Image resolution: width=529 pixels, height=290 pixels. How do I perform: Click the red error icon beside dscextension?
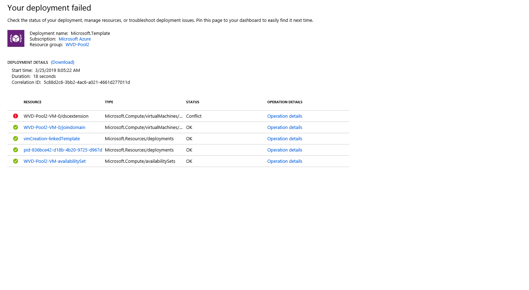tap(15, 116)
